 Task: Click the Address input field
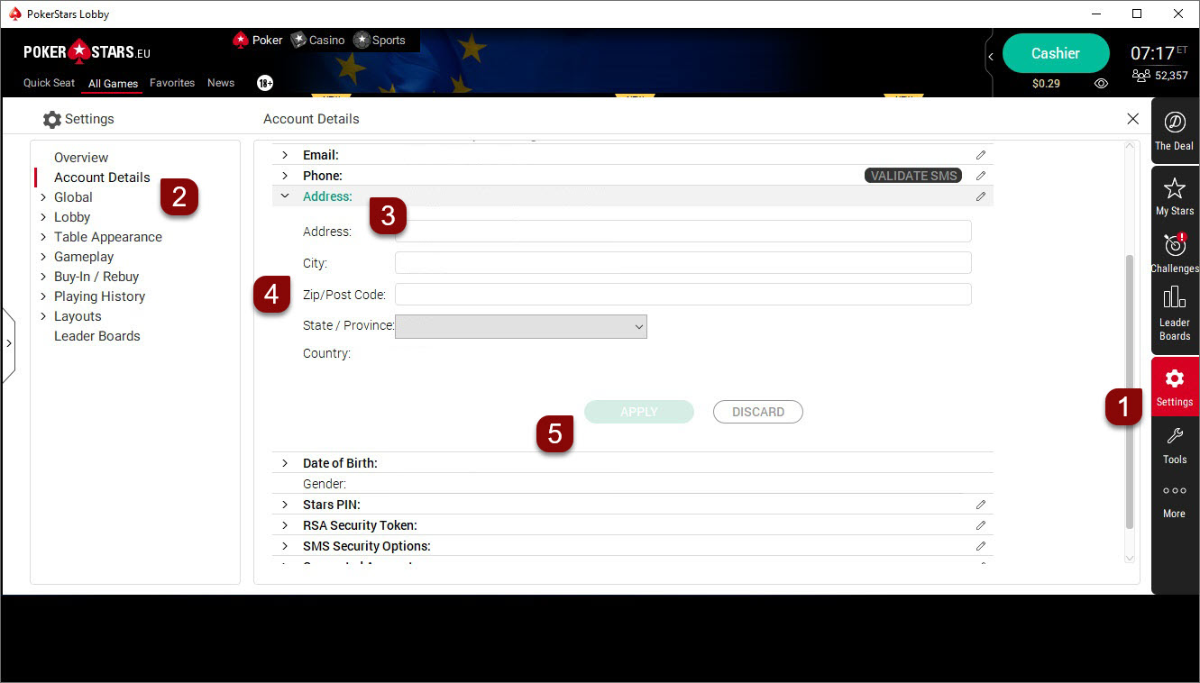click(683, 232)
